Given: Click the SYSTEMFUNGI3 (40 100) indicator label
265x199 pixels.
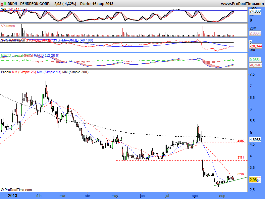Looking at the screenshot, I should pyautogui.click(x=73, y=40).
